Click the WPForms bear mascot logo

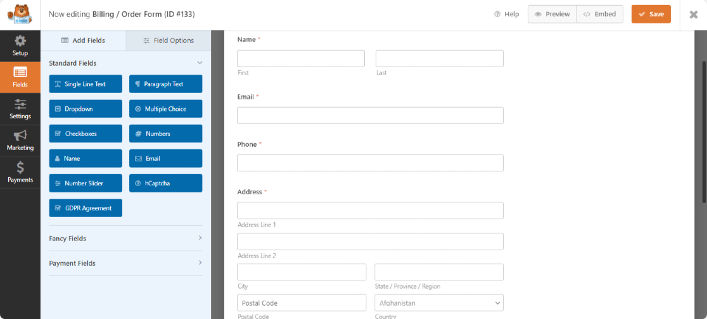click(x=20, y=15)
